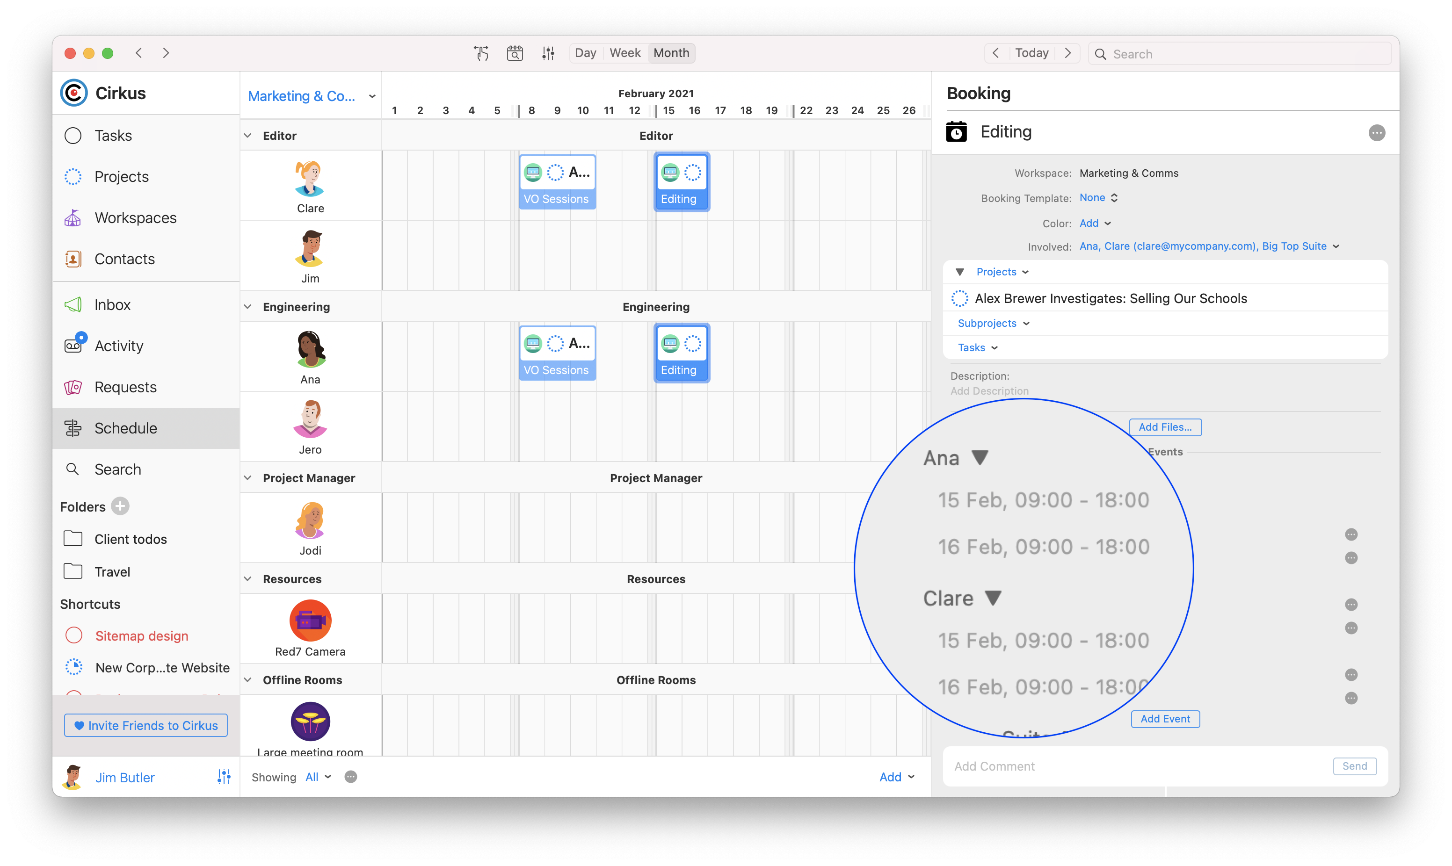Collapse the Projects disclosure triangle
1452x866 pixels.
pos(960,272)
